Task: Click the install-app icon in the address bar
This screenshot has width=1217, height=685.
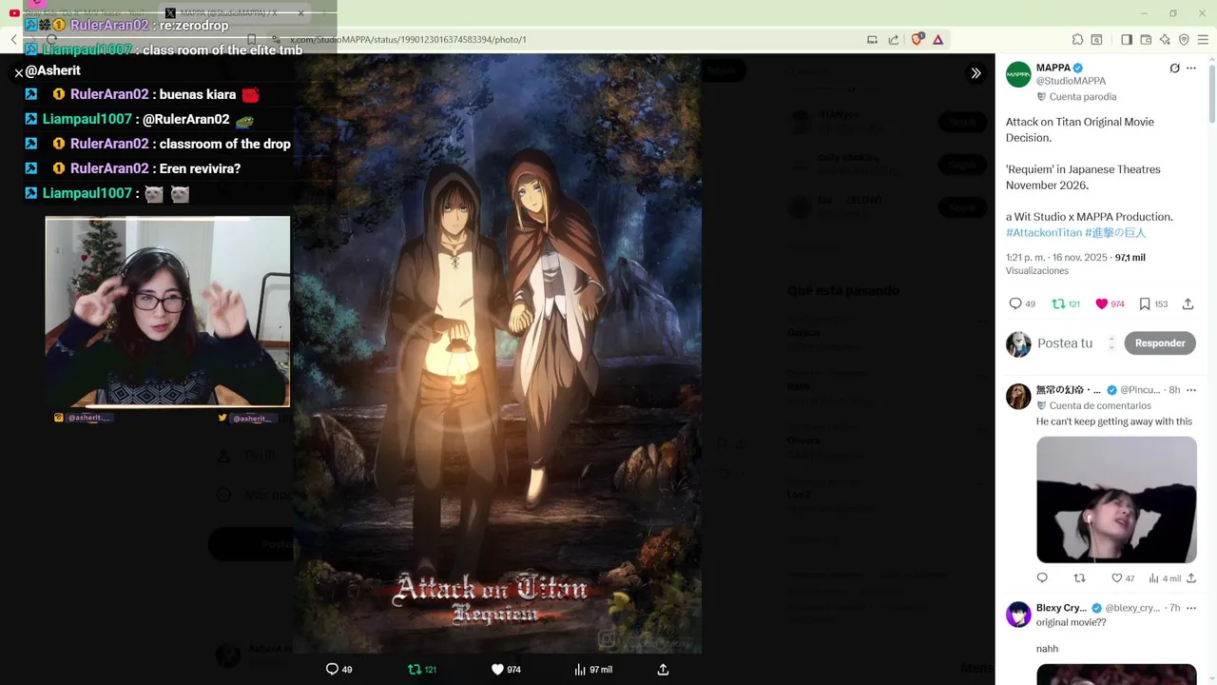Action: click(x=872, y=40)
